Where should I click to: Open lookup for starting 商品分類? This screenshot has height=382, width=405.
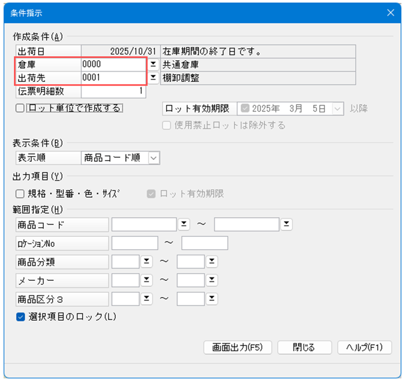[147, 262]
